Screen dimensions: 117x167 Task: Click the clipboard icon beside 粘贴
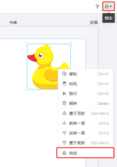[x=64, y=83]
